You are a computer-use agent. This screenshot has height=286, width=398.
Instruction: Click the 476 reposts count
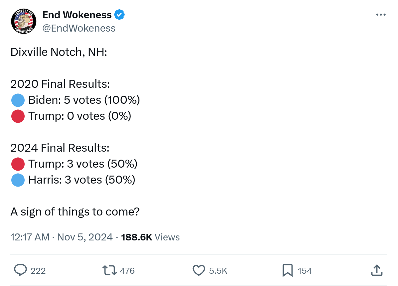(x=127, y=271)
